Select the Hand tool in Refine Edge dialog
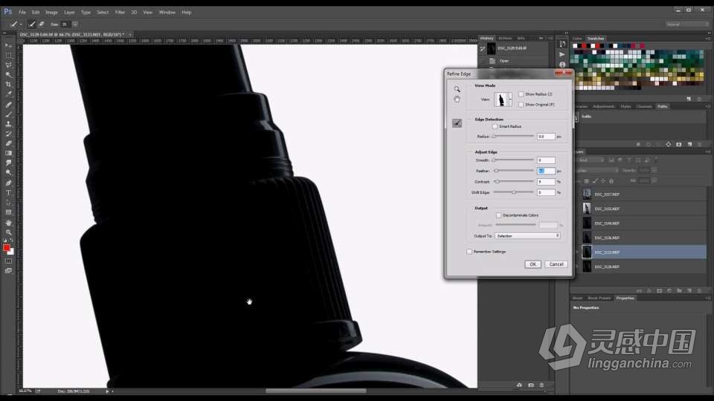Image resolution: width=714 pixels, height=401 pixels. coord(457,99)
